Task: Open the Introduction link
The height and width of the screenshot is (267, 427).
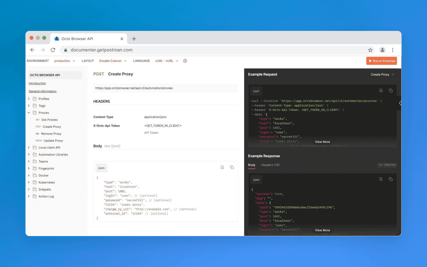Action: point(37,83)
